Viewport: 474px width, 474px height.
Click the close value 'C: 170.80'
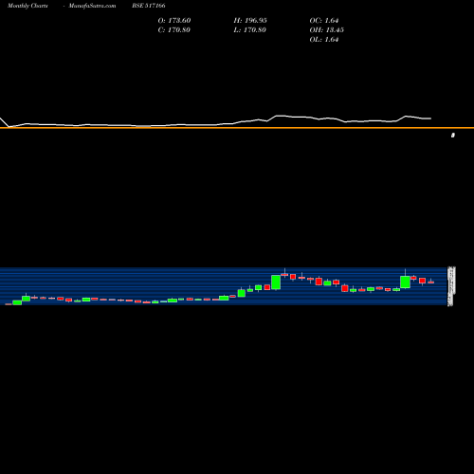173,29
